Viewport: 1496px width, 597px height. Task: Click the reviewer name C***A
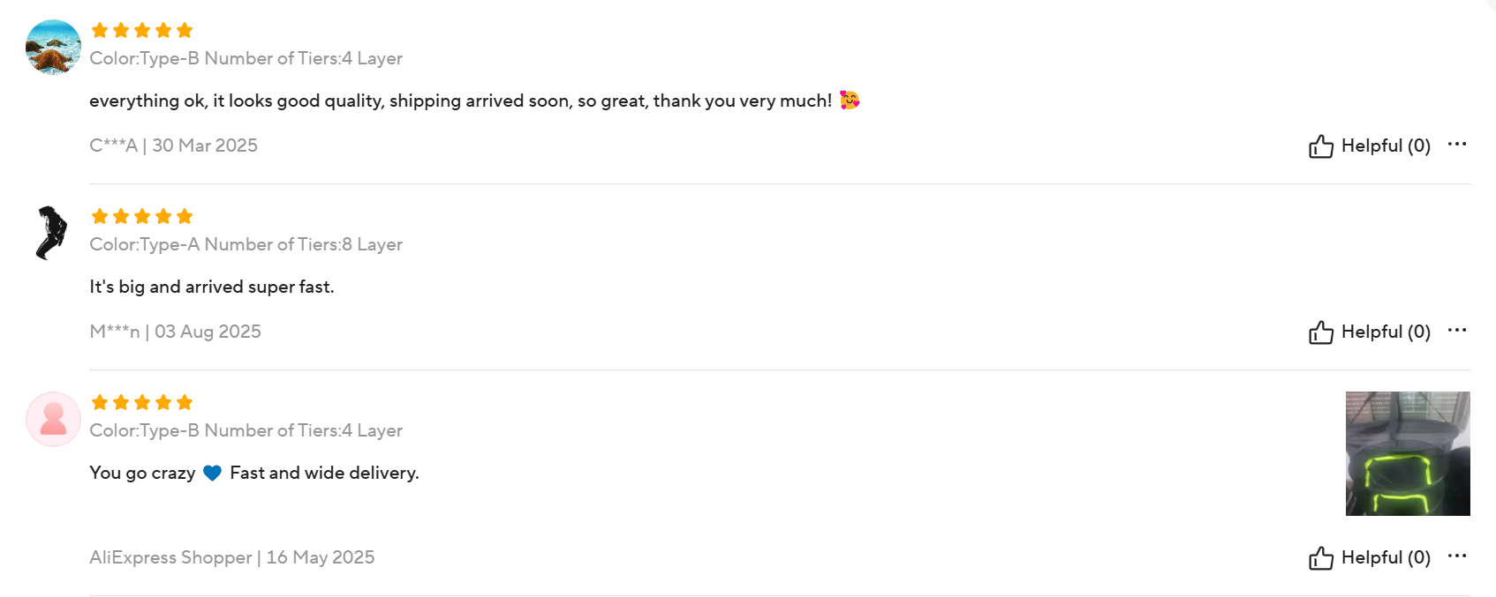tap(113, 146)
